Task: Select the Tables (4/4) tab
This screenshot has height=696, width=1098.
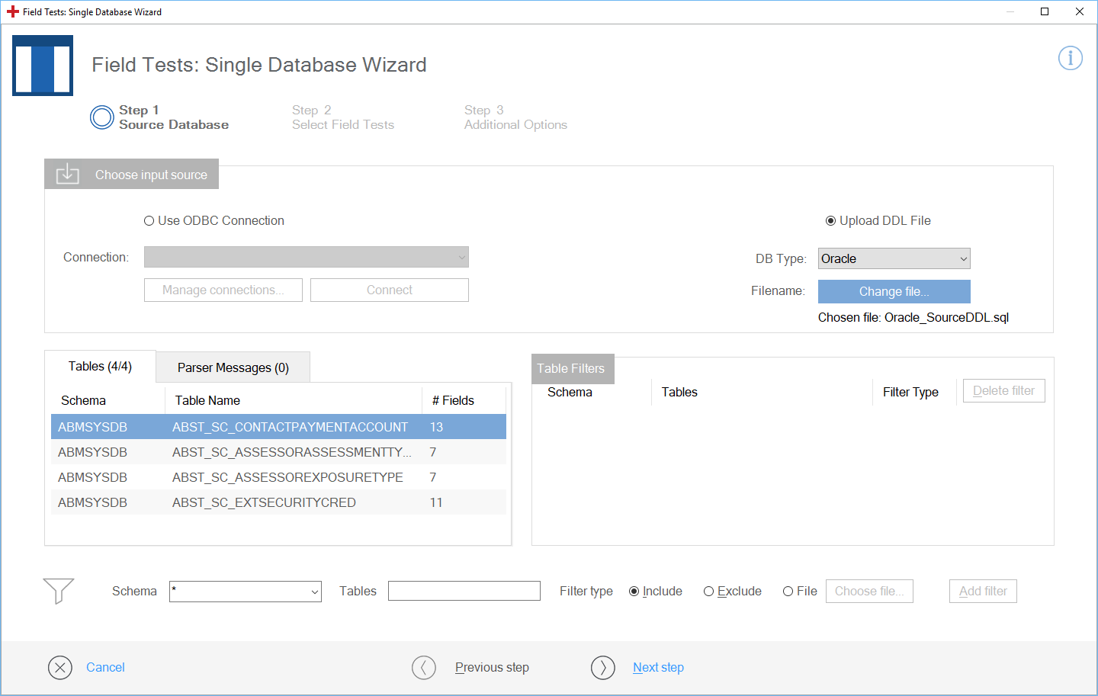Action: point(100,367)
